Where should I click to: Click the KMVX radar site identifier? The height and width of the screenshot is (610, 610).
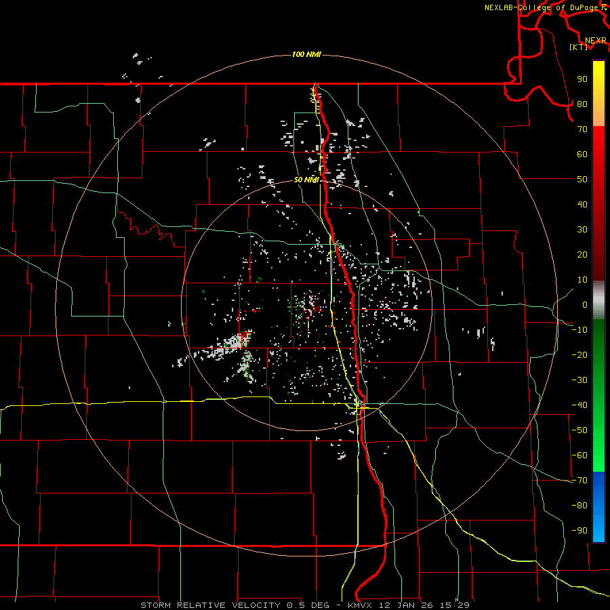[x=361, y=605]
